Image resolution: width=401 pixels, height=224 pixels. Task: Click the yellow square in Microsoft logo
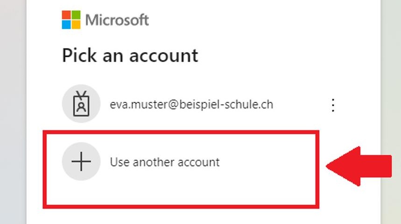[x=75, y=24]
